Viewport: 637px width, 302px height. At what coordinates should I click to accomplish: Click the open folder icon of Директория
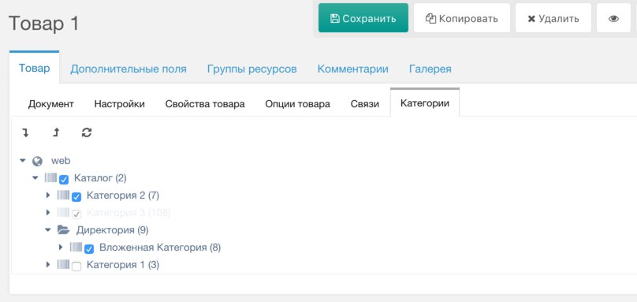(x=63, y=229)
